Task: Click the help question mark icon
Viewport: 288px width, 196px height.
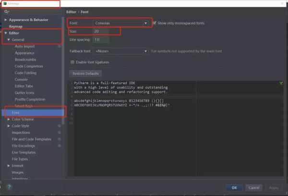Action: (9, 187)
